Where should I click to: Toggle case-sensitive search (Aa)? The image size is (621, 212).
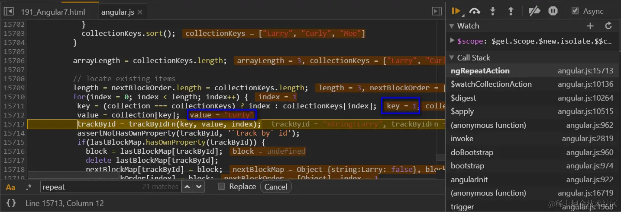coord(10,187)
